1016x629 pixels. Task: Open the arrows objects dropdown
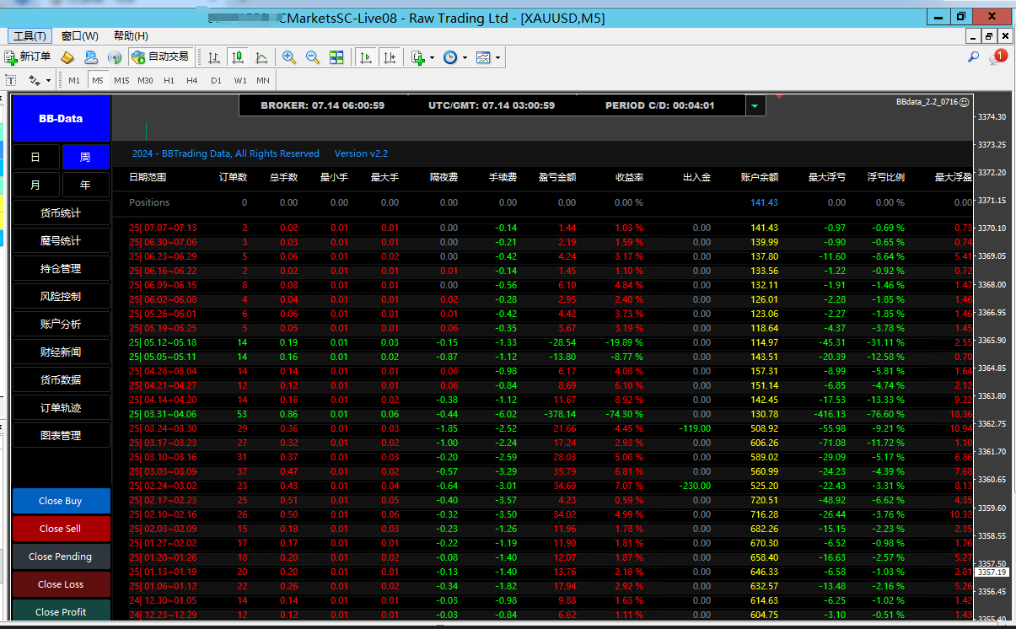[x=40, y=80]
